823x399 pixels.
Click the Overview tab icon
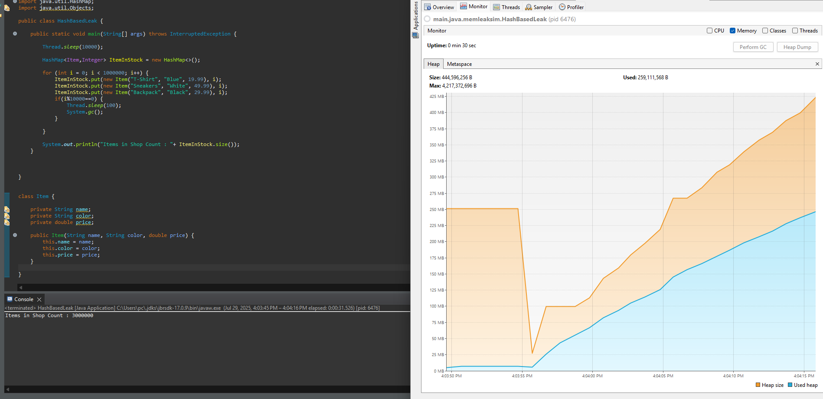click(428, 7)
